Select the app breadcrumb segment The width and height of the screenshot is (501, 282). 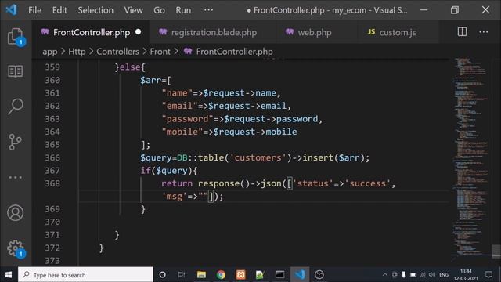click(50, 52)
